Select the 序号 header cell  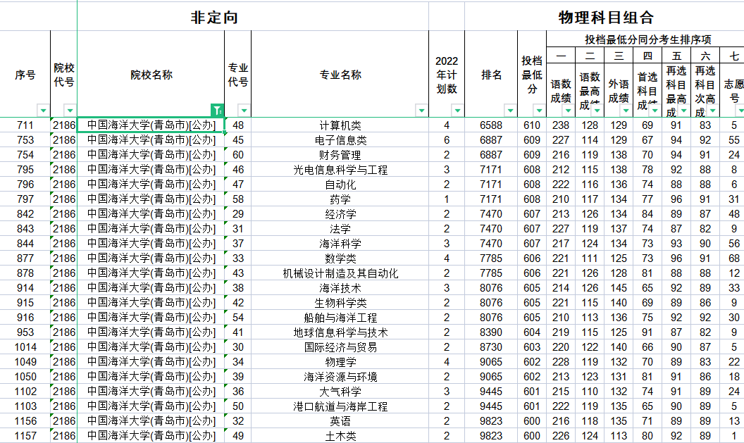(25, 75)
